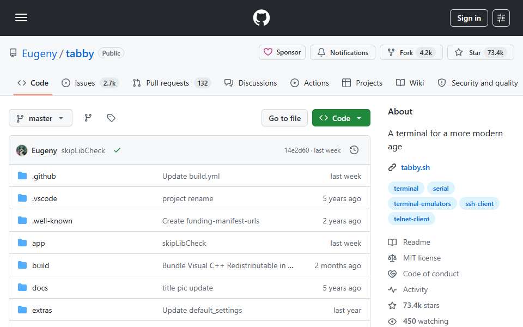The width and height of the screenshot is (523, 327).
Task: Open the Pull requests tab
Action: coord(172,83)
